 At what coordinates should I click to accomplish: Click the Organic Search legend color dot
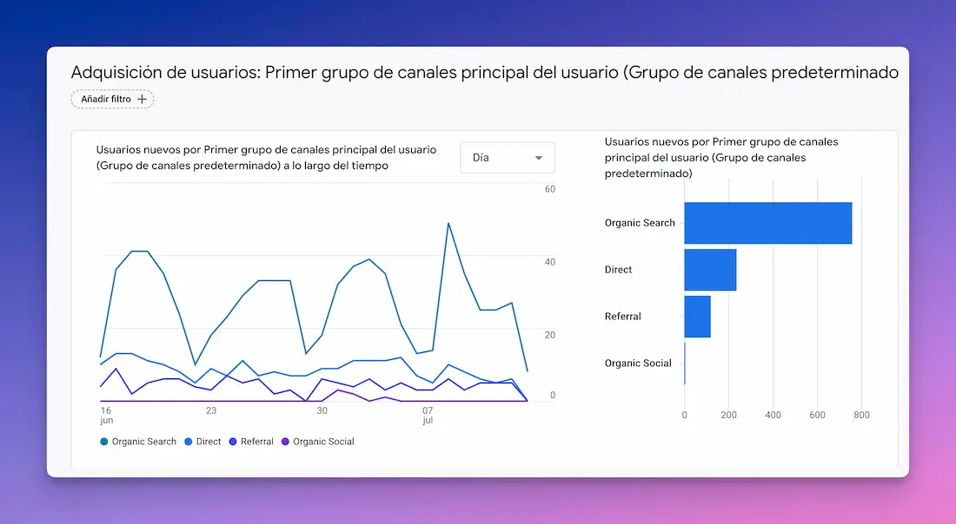pyautogui.click(x=104, y=442)
